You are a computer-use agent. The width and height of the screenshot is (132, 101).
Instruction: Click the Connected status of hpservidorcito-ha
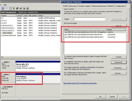click(111, 35)
